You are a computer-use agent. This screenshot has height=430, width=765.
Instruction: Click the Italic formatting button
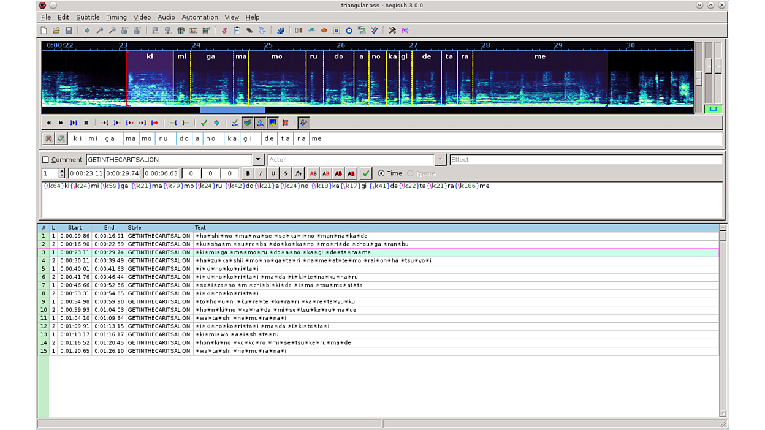pos(261,173)
